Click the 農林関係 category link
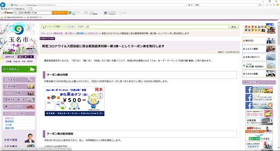280x151 pixels. pyautogui.click(x=9, y=122)
